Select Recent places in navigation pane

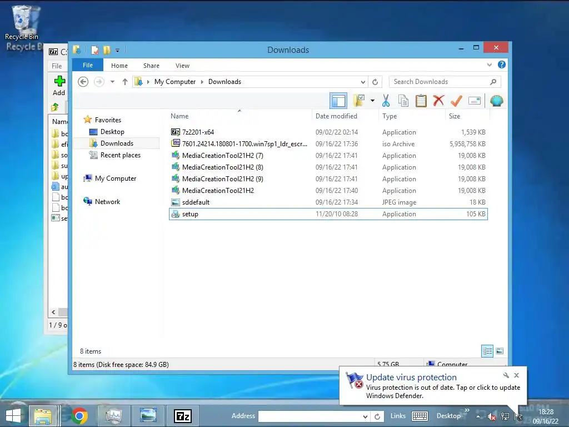pyautogui.click(x=121, y=155)
